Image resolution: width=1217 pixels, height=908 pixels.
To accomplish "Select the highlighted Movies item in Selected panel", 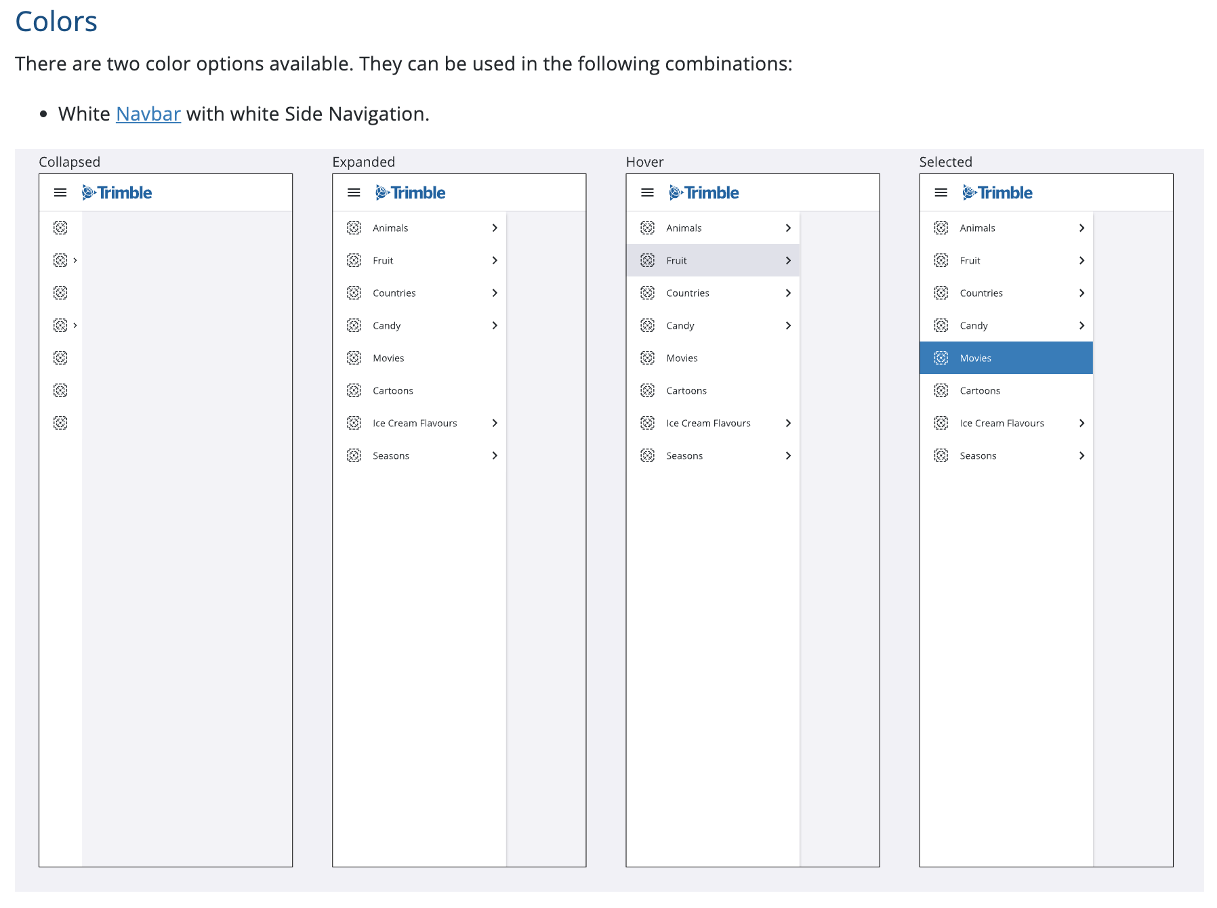I will coord(976,358).
